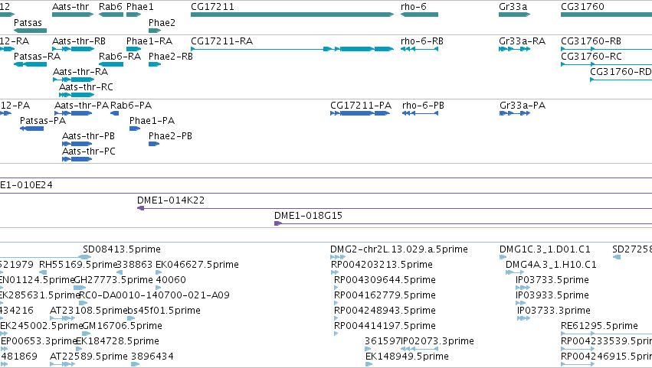Click the AT23108.5prime EST label
Image resolution: width=652 pixels, height=368 pixels.
(88, 311)
